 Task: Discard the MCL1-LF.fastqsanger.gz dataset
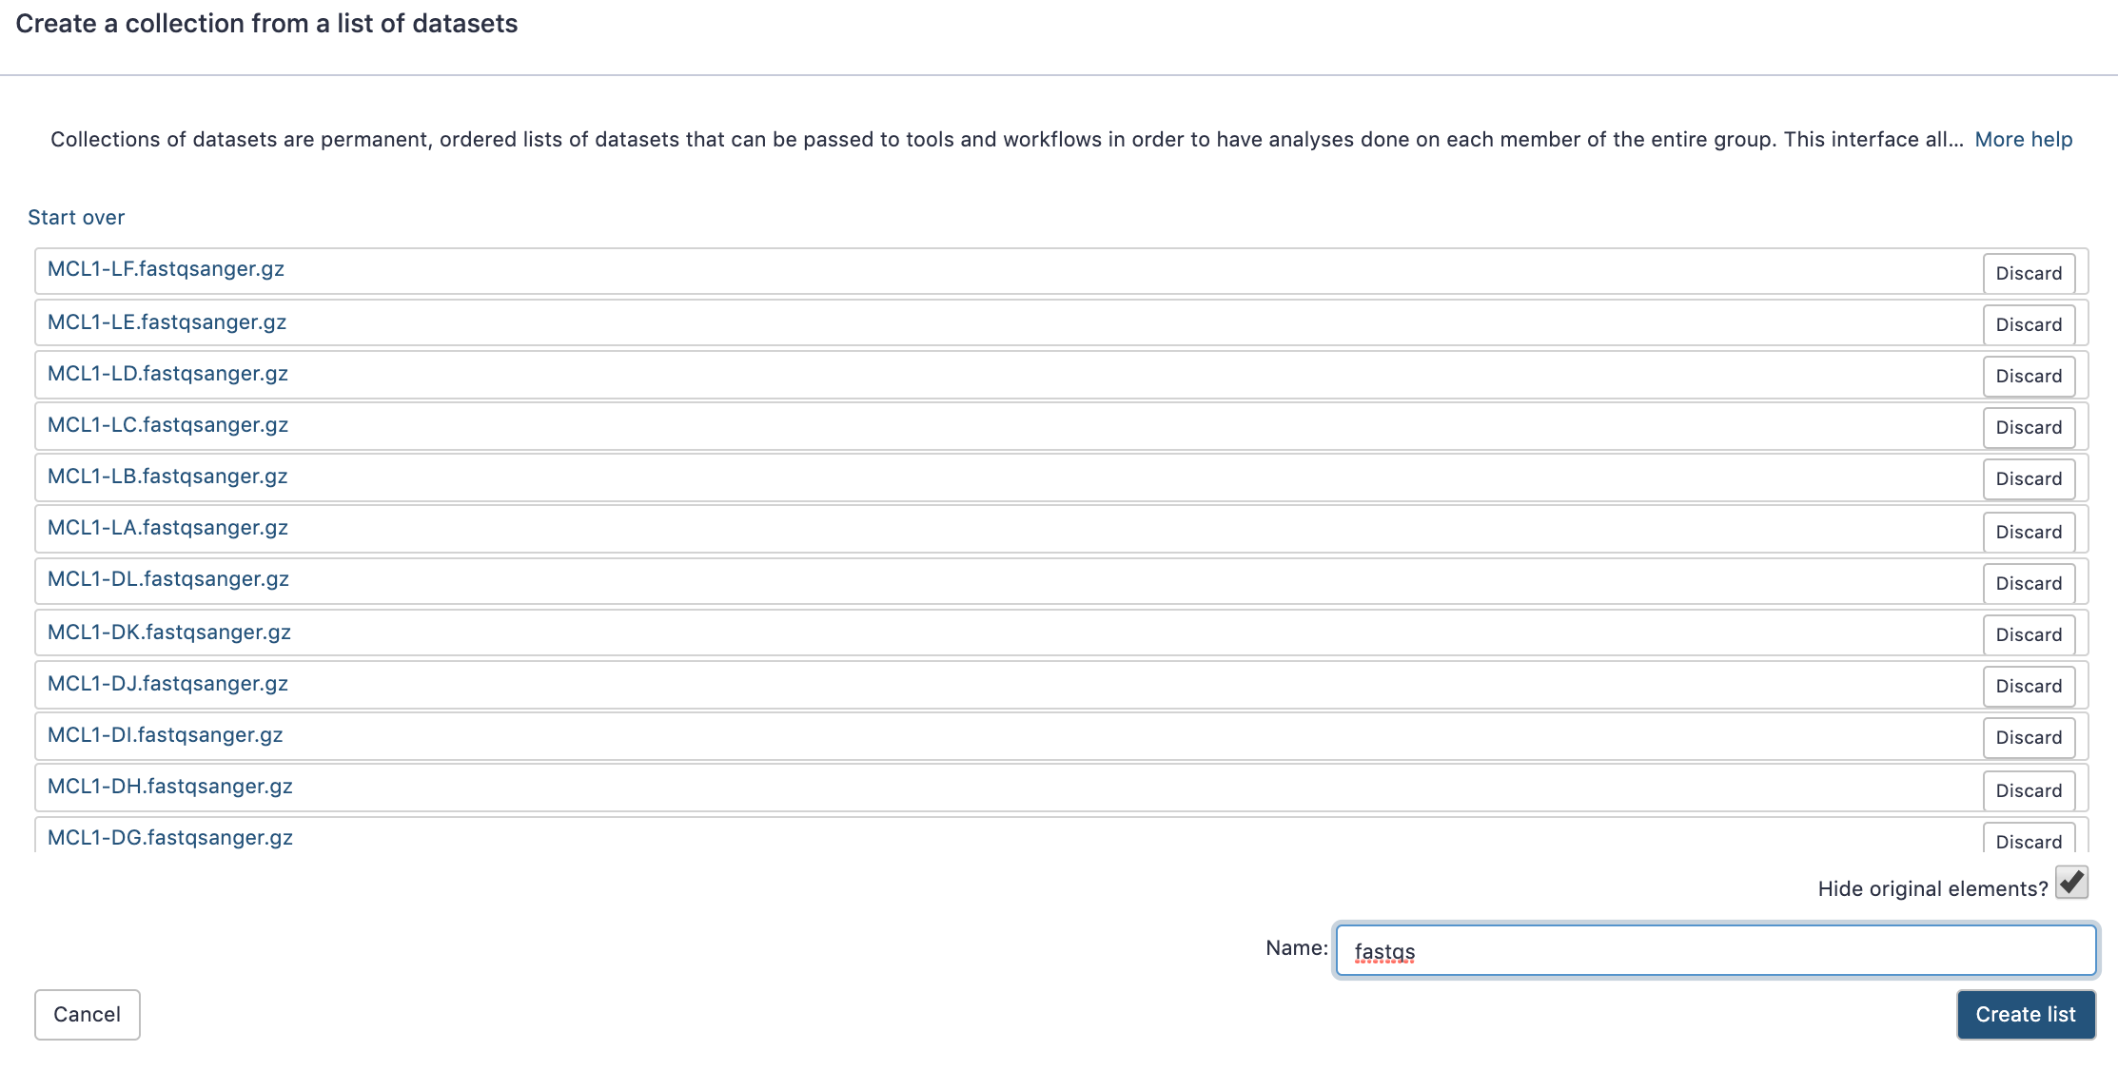2029,274
